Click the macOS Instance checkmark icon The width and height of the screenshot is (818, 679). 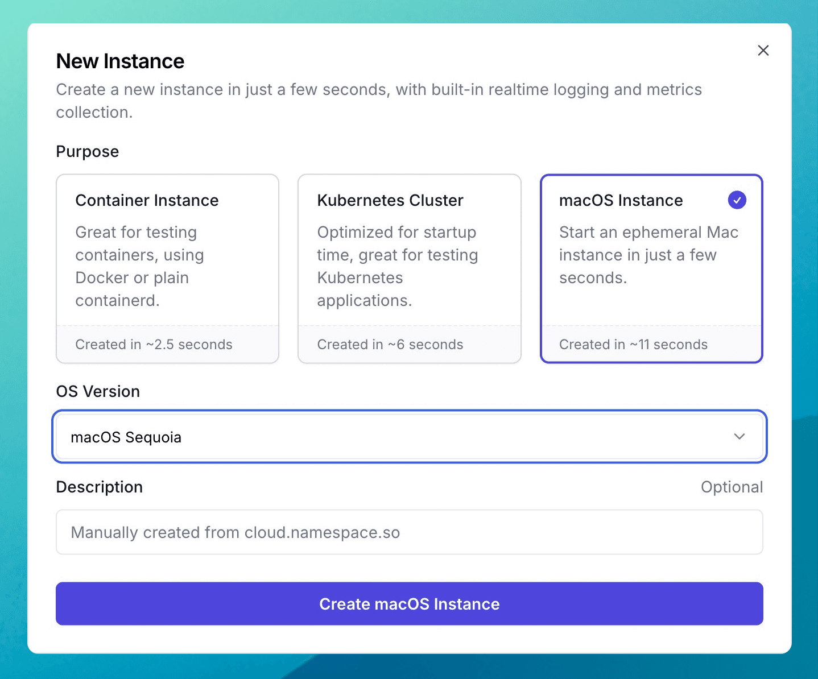[x=737, y=200]
